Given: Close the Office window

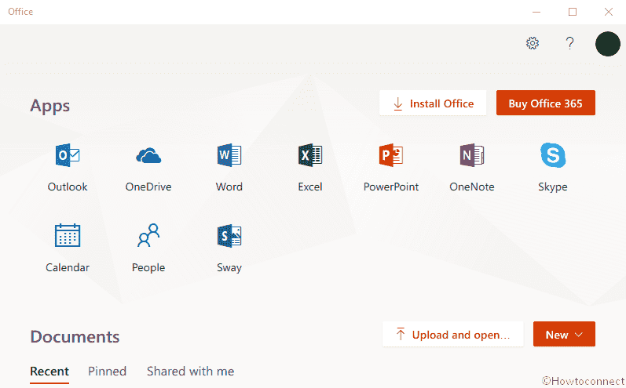Looking at the screenshot, I should [x=609, y=12].
